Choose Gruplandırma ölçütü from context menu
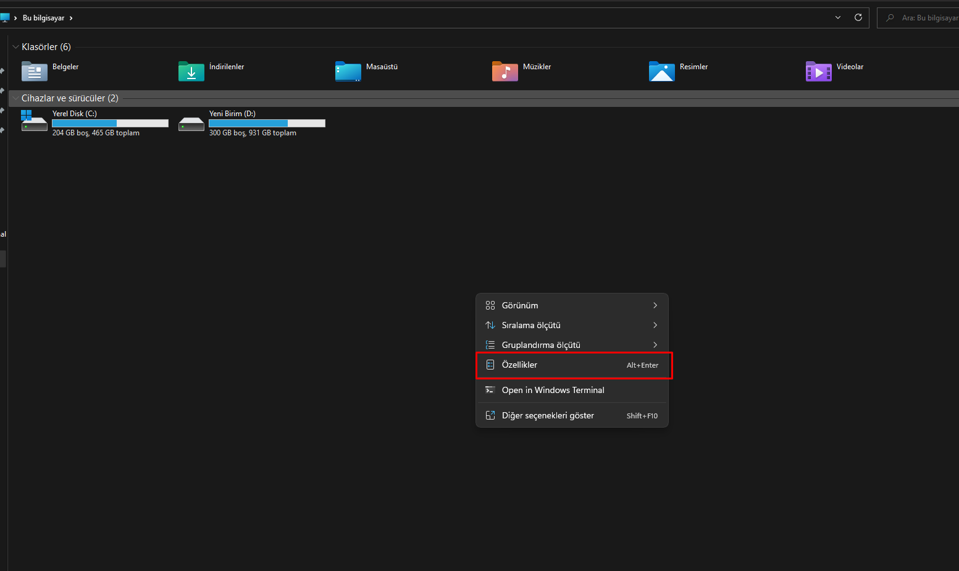959x571 pixels. click(x=572, y=345)
